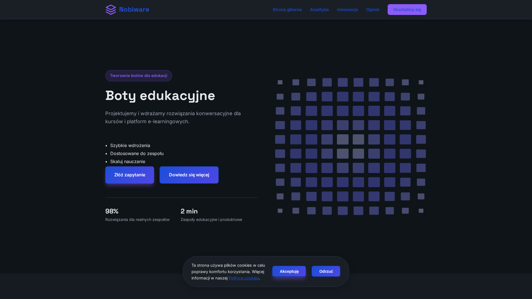Click the 2 min statistic value
The width and height of the screenshot is (532, 299).
189,211
